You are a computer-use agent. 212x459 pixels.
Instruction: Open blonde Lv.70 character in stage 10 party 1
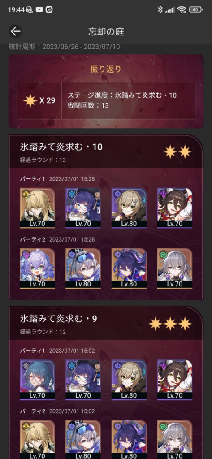point(37,208)
